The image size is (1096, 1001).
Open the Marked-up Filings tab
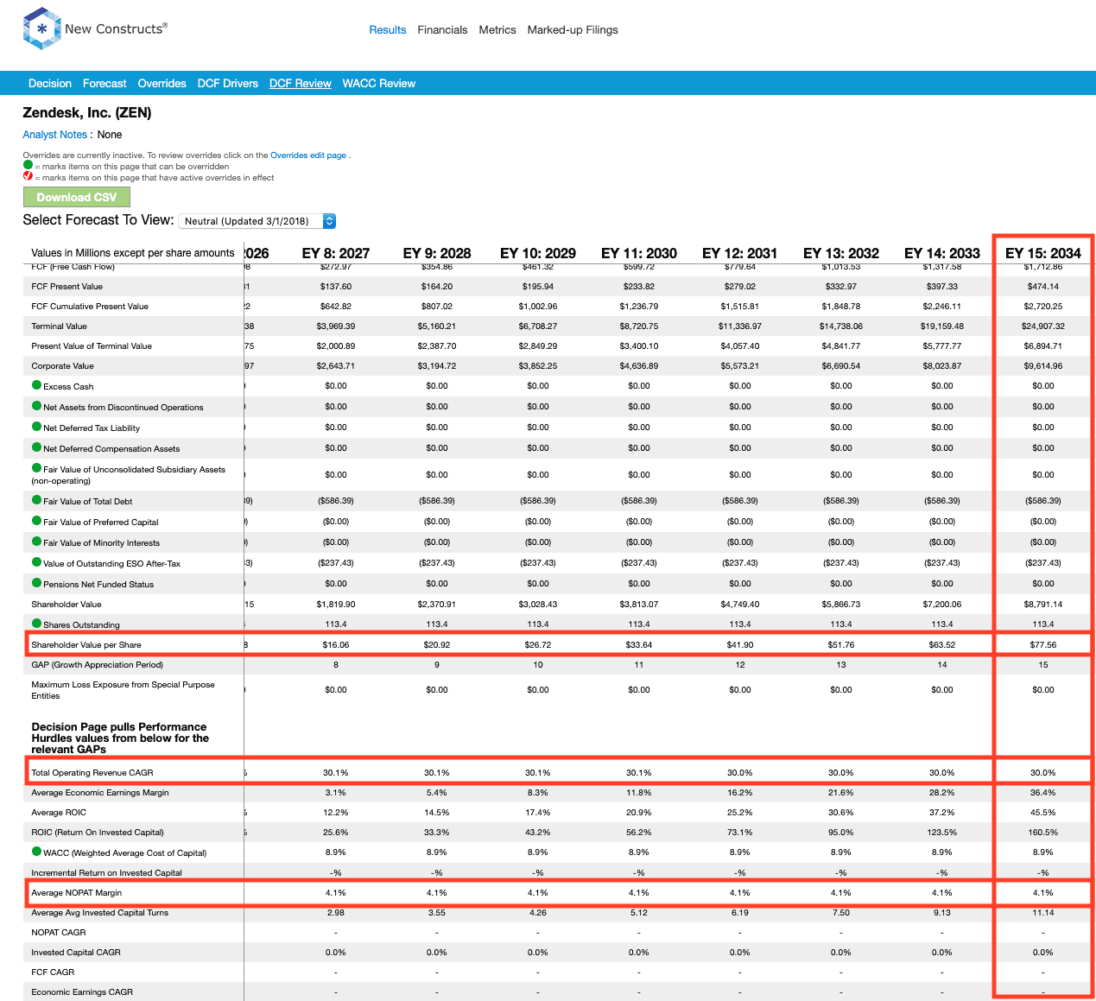click(x=573, y=29)
